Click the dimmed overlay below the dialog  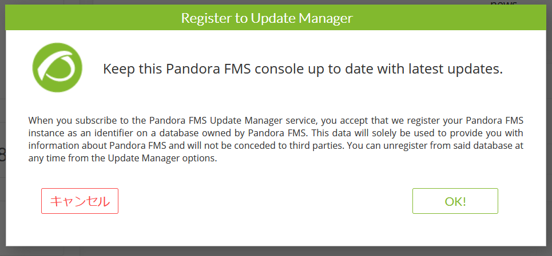point(276,251)
